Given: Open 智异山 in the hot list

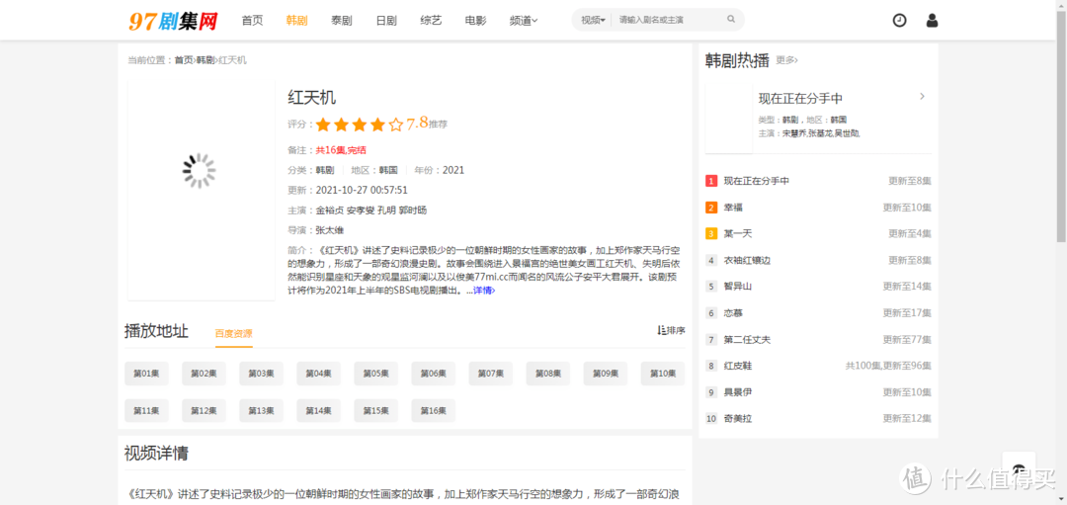Looking at the screenshot, I should [x=738, y=287].
